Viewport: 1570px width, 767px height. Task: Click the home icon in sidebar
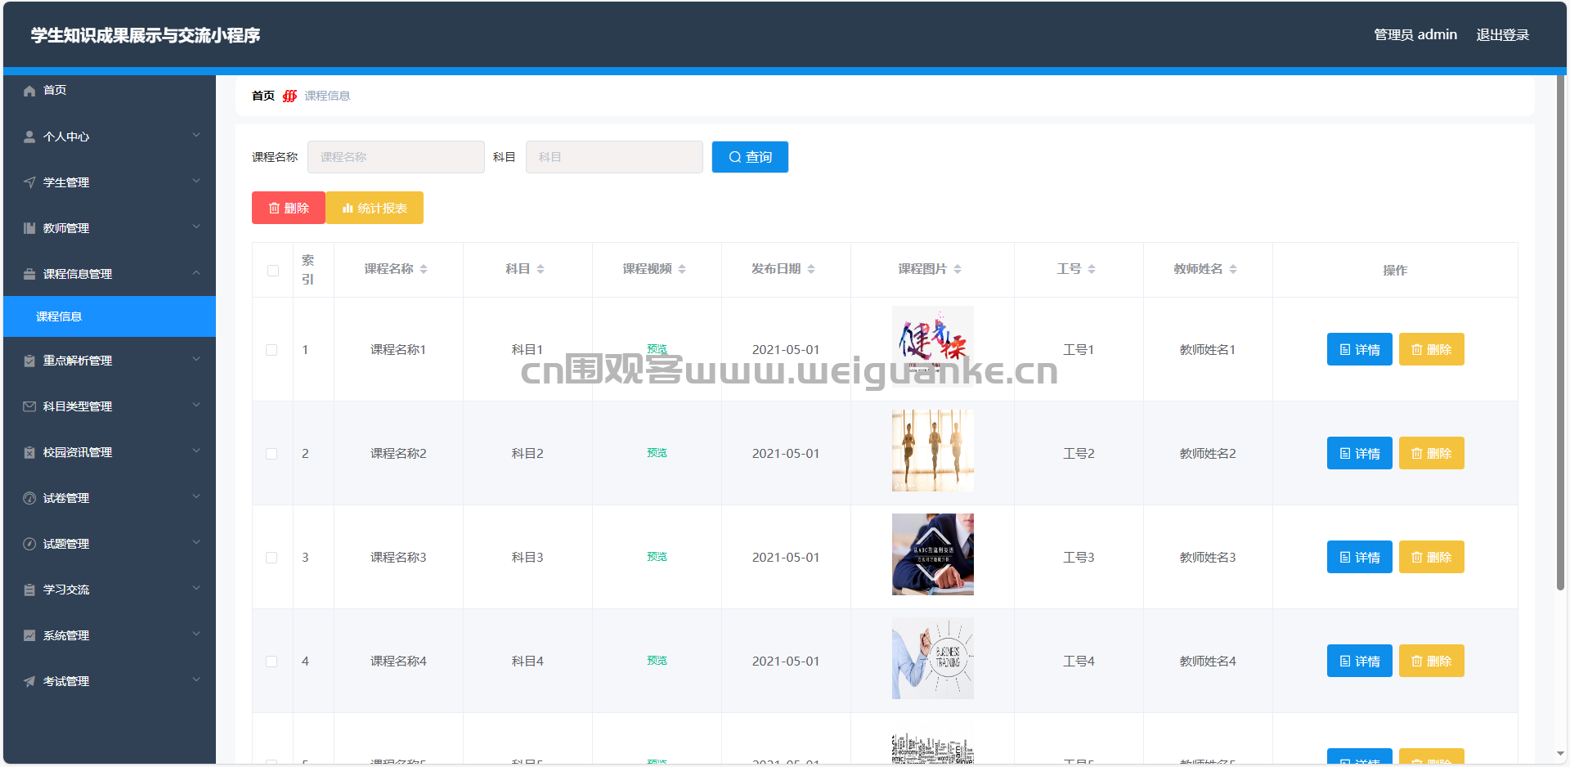tap(29, 91)
